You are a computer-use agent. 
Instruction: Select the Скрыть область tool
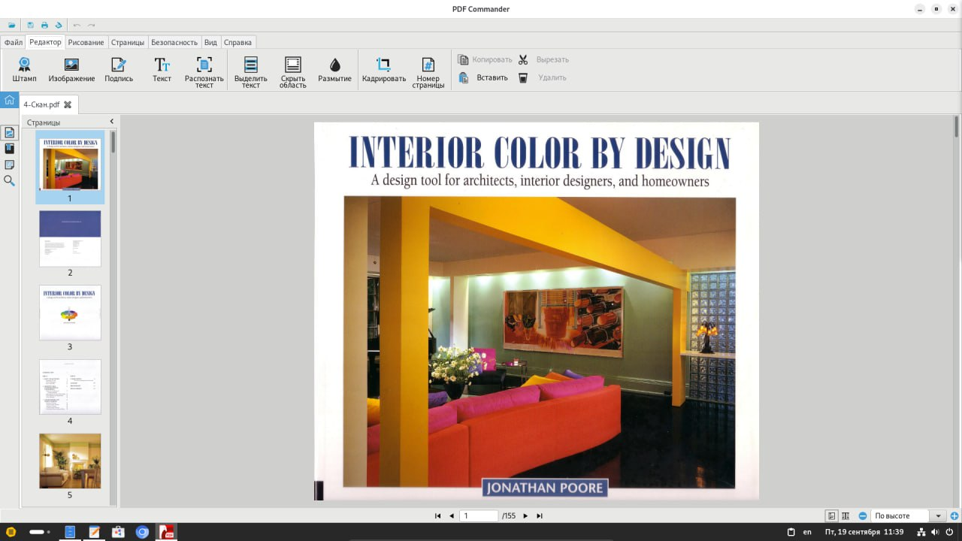pyautogui.click(x=292, y=72)
